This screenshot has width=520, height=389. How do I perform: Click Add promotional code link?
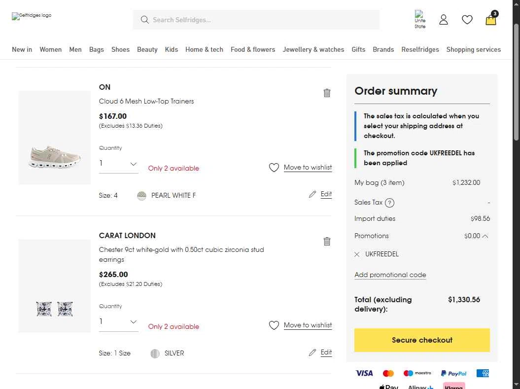(390, 275)
